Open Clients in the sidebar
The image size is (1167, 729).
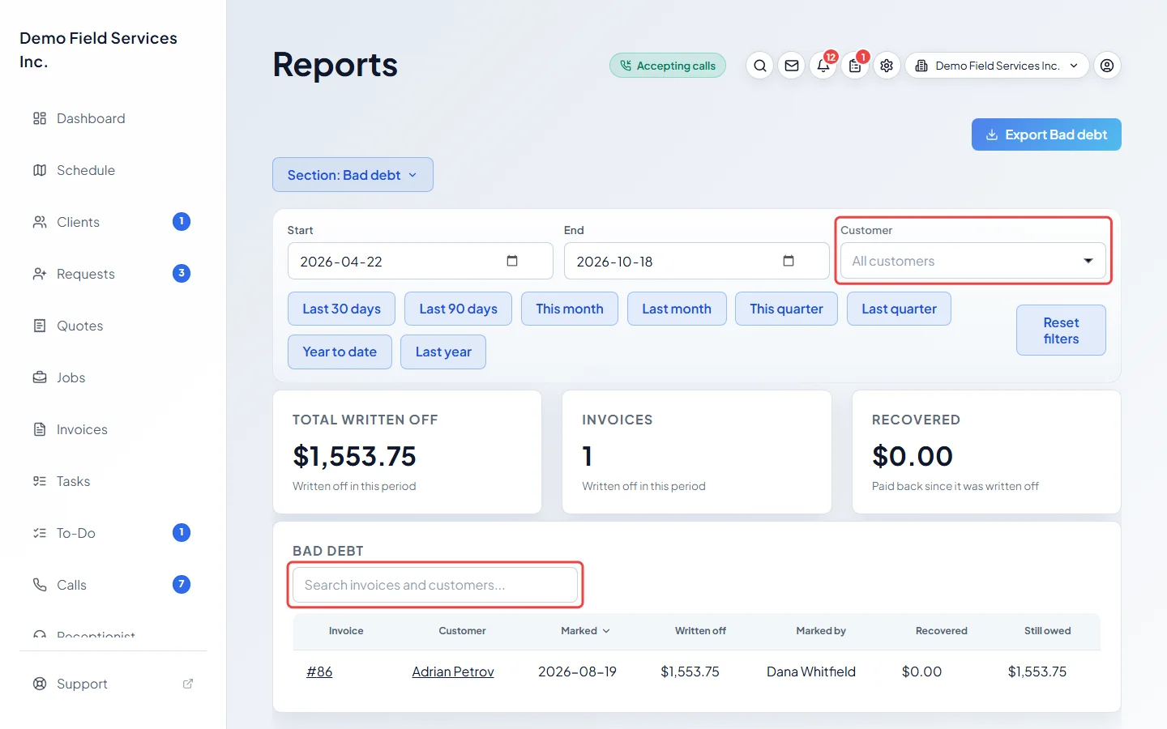(112, 222)
